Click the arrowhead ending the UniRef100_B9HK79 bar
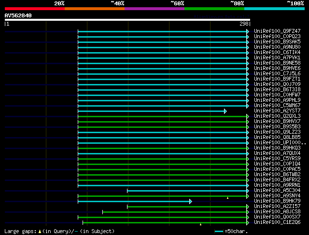 (x=191, y=201)
